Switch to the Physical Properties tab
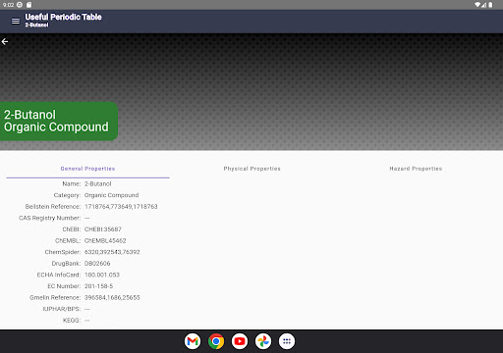 (251, 169)
